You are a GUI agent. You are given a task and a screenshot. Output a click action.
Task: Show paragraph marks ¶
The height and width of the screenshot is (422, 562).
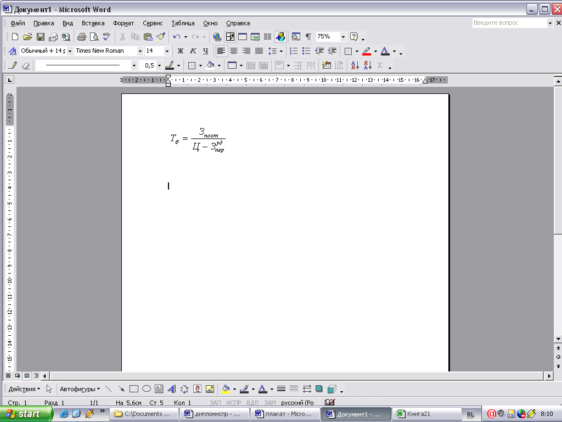[x=308, y=37]
